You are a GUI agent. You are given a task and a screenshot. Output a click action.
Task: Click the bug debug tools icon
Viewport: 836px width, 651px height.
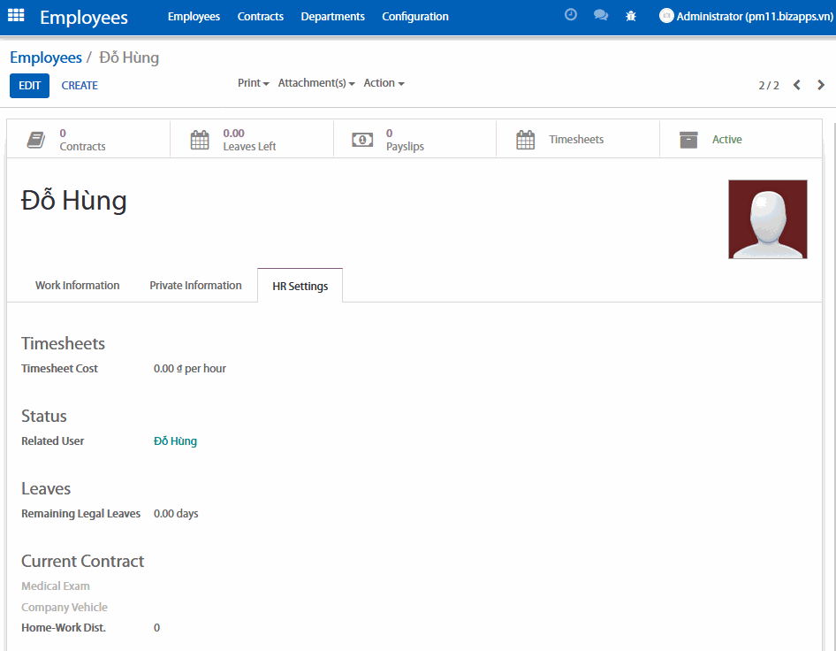pos(631,16)
